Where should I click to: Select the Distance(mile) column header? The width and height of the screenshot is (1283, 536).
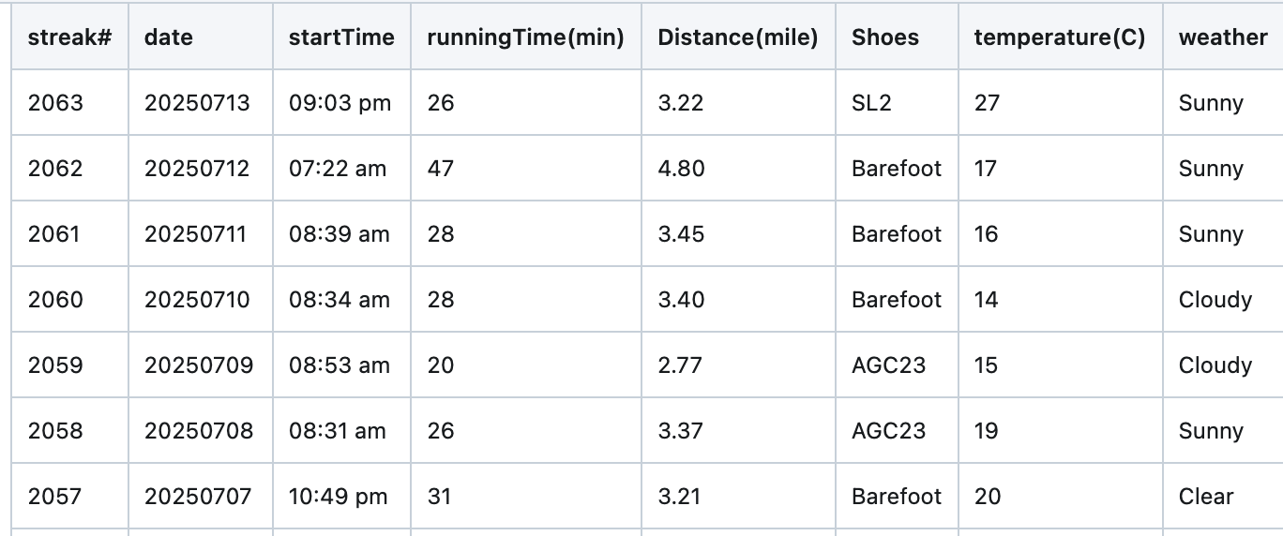(738, 37)
